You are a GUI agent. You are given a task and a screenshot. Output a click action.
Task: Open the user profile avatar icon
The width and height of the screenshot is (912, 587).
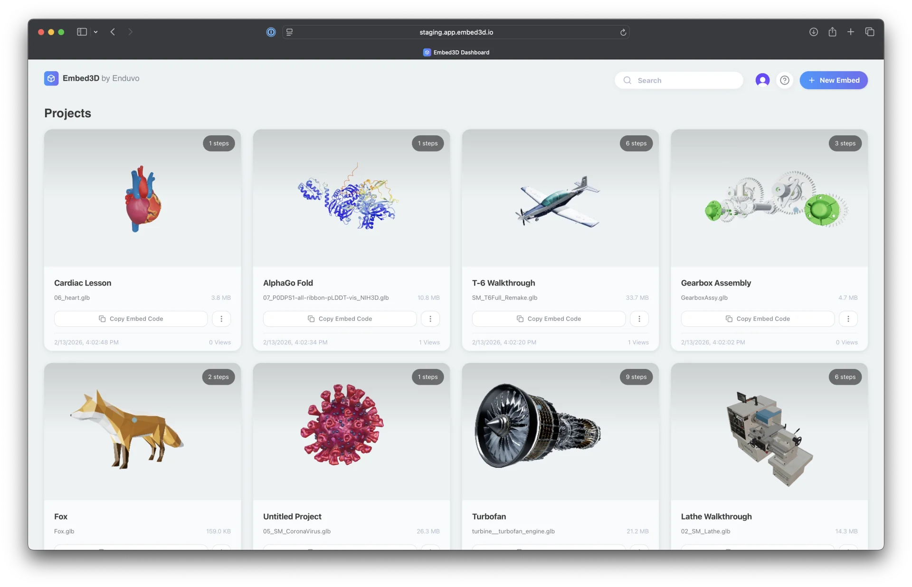tap(762, 80)
